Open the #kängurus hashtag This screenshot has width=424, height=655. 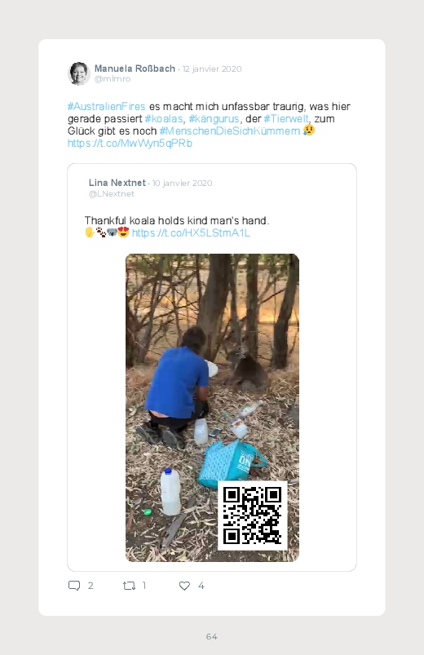[x=214, y=118]
